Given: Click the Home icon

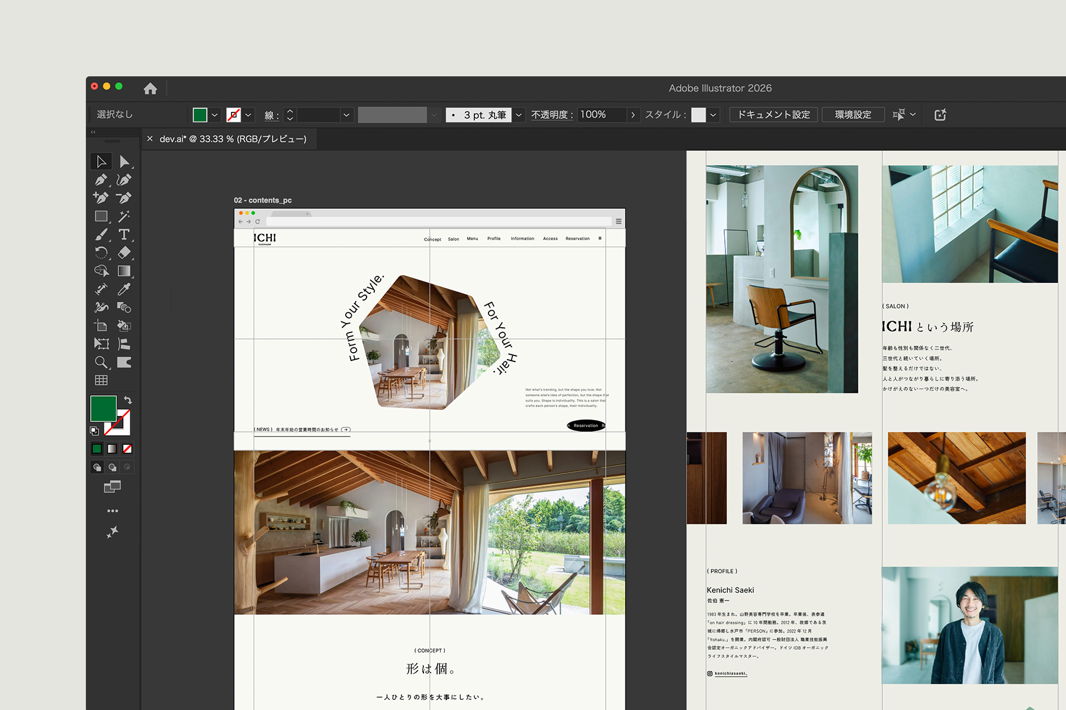Looking at the screenshot, I should 150,88.
